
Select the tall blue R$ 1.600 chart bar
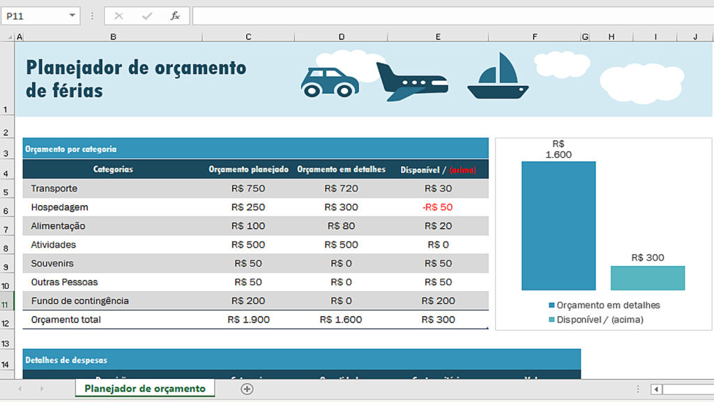pyautogui.click(x=559, y=225)
